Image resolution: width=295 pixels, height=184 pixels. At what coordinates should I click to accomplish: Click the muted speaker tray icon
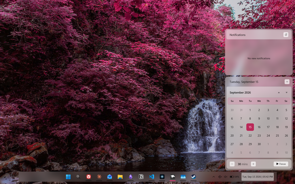pyautogui.click(x=226, y=177)
